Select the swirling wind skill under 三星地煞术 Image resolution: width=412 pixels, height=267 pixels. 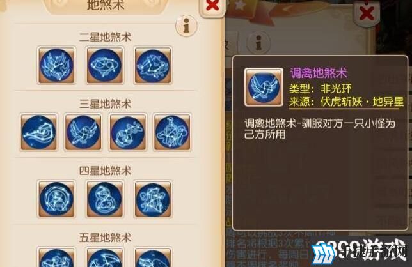point(38,132)
